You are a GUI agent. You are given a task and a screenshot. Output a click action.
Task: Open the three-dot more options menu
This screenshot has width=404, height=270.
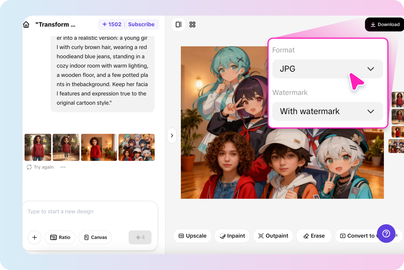[63, 167]
